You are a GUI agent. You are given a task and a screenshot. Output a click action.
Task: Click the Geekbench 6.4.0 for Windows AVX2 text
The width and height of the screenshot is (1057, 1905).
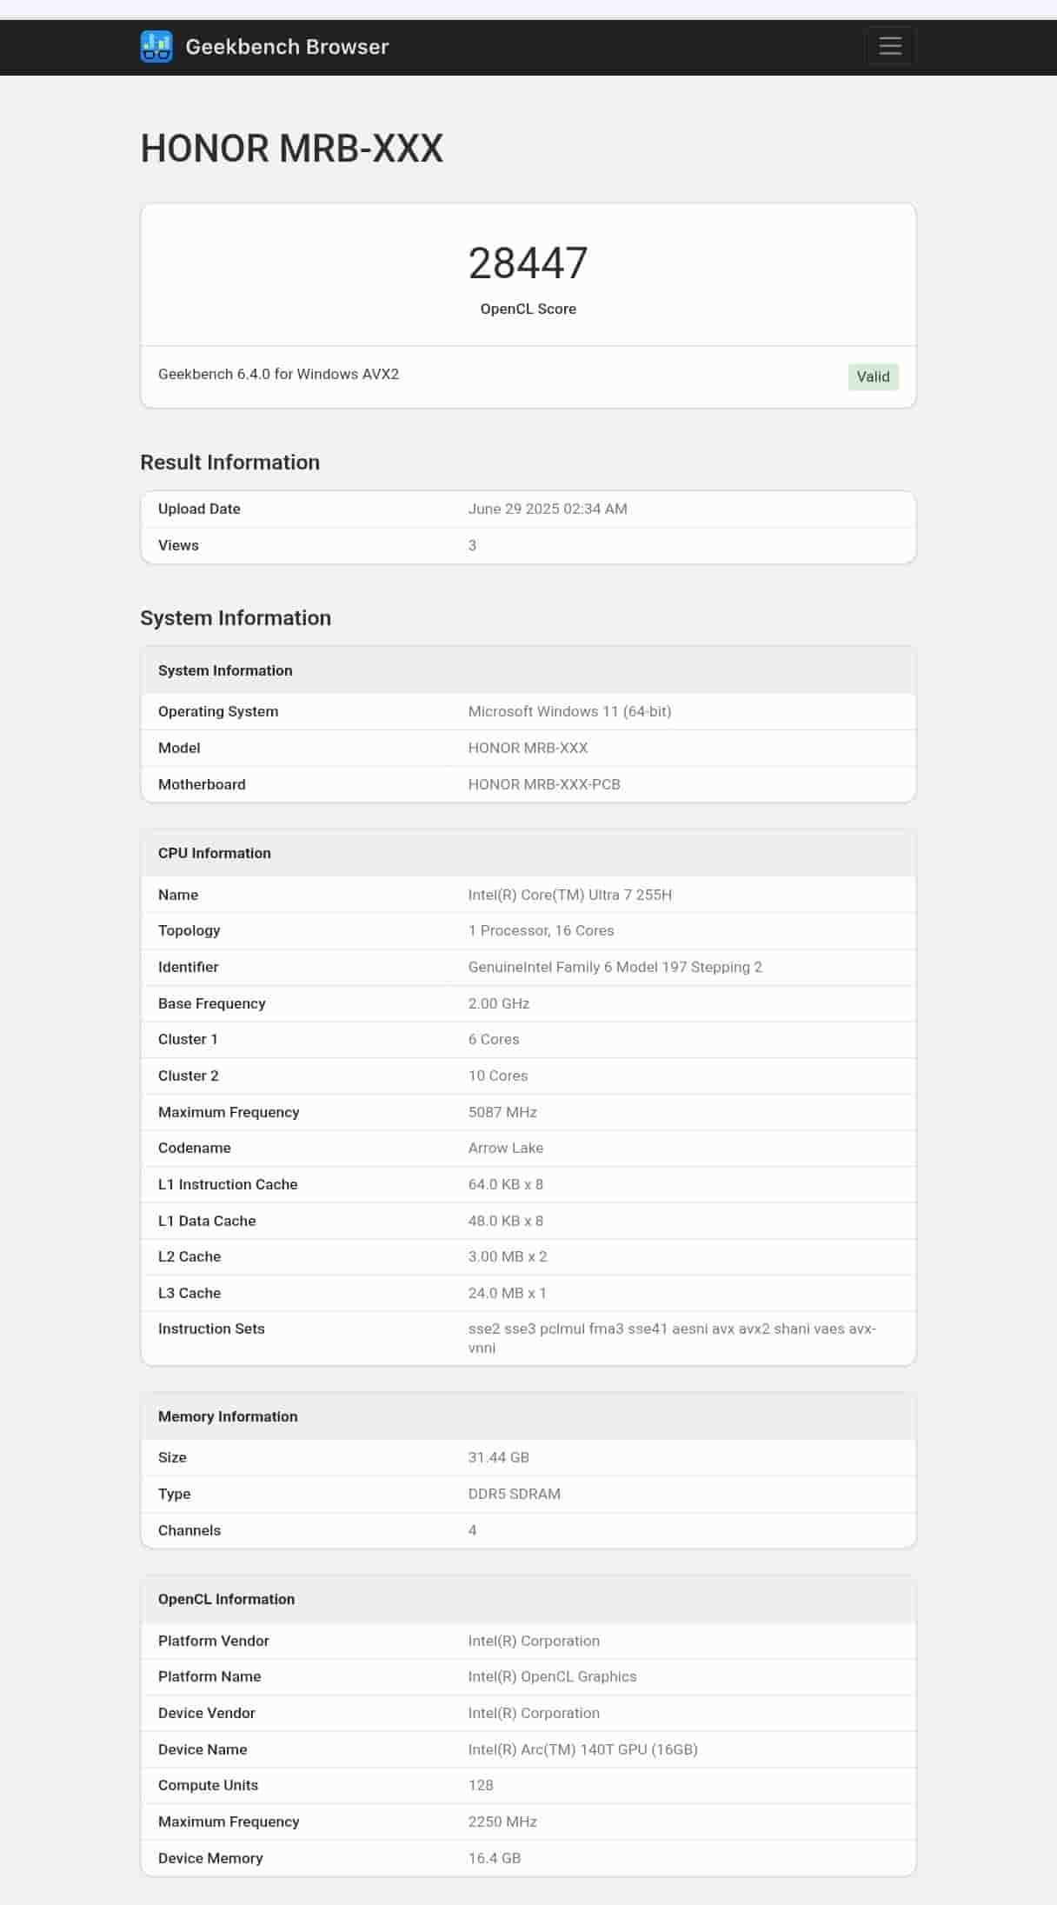278,374
